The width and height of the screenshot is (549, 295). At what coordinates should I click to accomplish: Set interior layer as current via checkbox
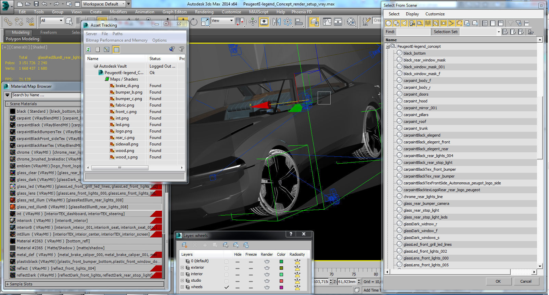point(226,275)
